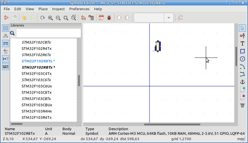
Task: Open symbol properties icon
Action: coord(83,18)
